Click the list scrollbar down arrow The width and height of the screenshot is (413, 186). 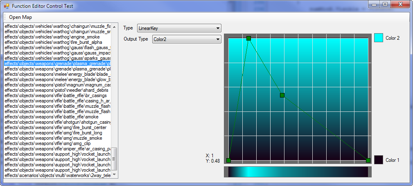(x=114, y=175)
